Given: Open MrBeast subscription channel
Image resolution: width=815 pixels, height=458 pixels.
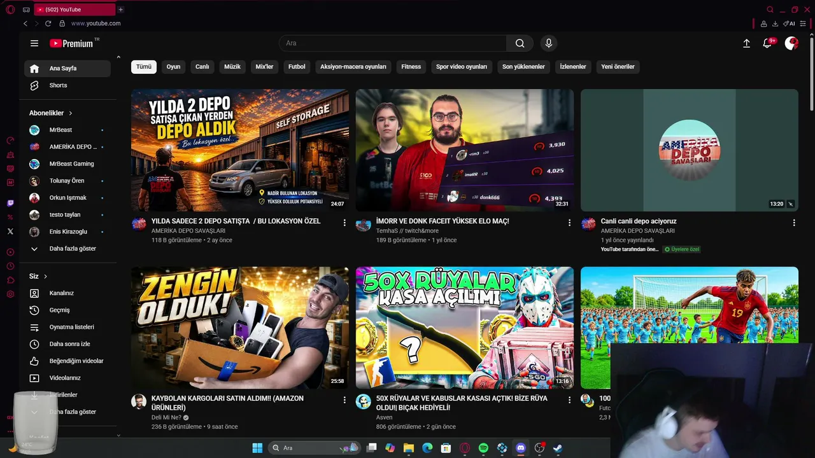Looking at the screenshot, I should [67, 130].
